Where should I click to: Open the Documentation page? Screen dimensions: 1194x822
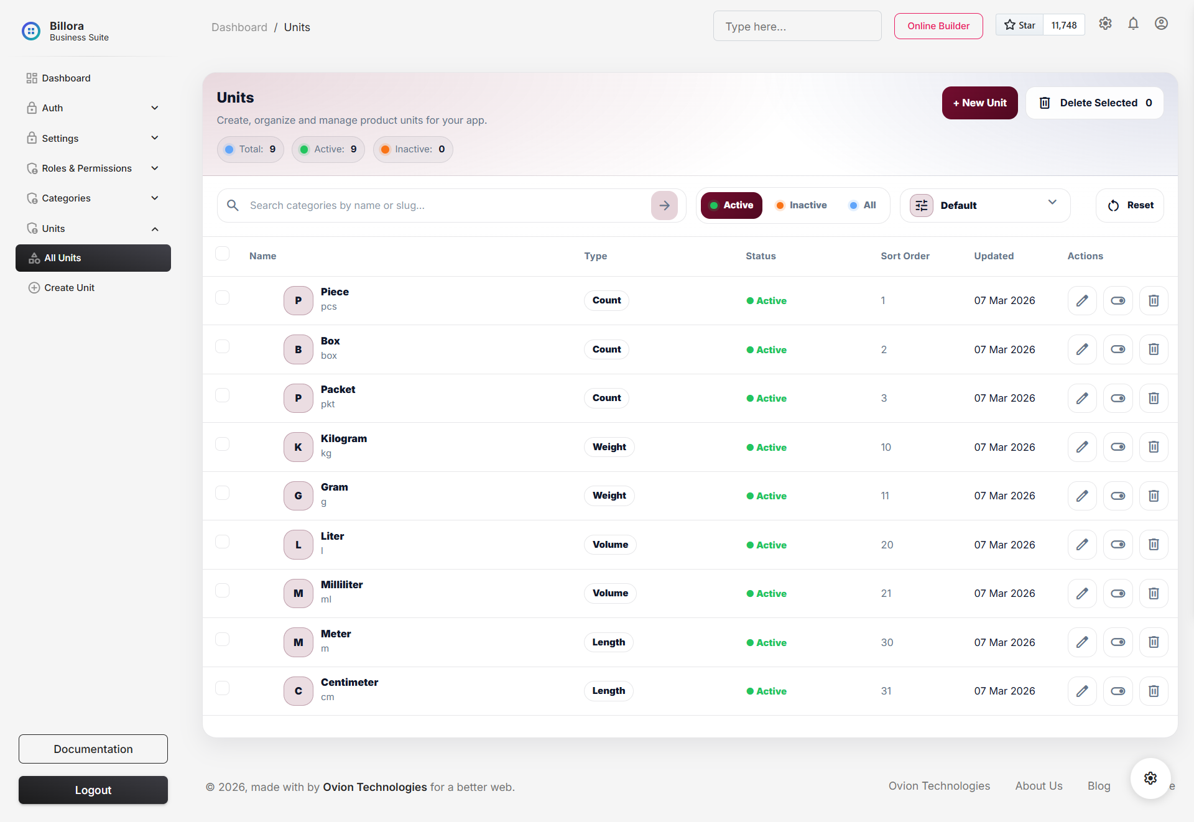pyautogui.click(x=93, y=749)
